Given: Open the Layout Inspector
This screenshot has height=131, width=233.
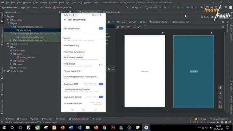Looking at the screenshot, I should 219,119.
